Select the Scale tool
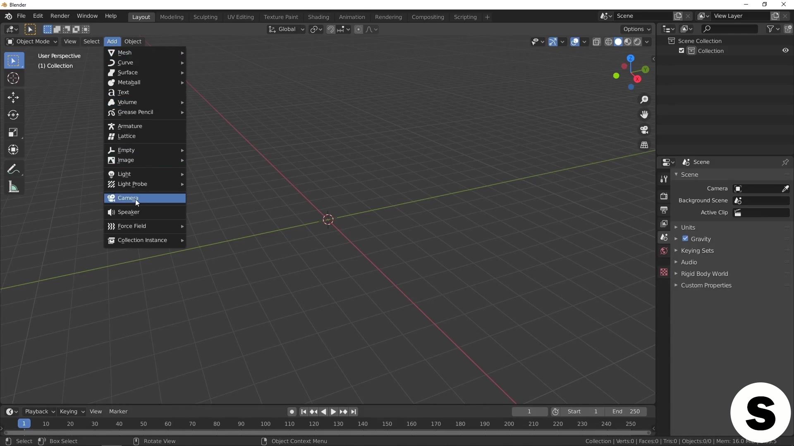Viewport: 794px width, 446px height. pyautogui.click(x=13, y=133)
